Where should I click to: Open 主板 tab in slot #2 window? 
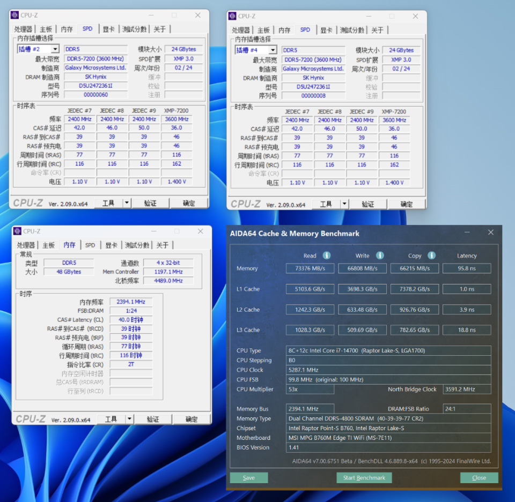(46, 29)
